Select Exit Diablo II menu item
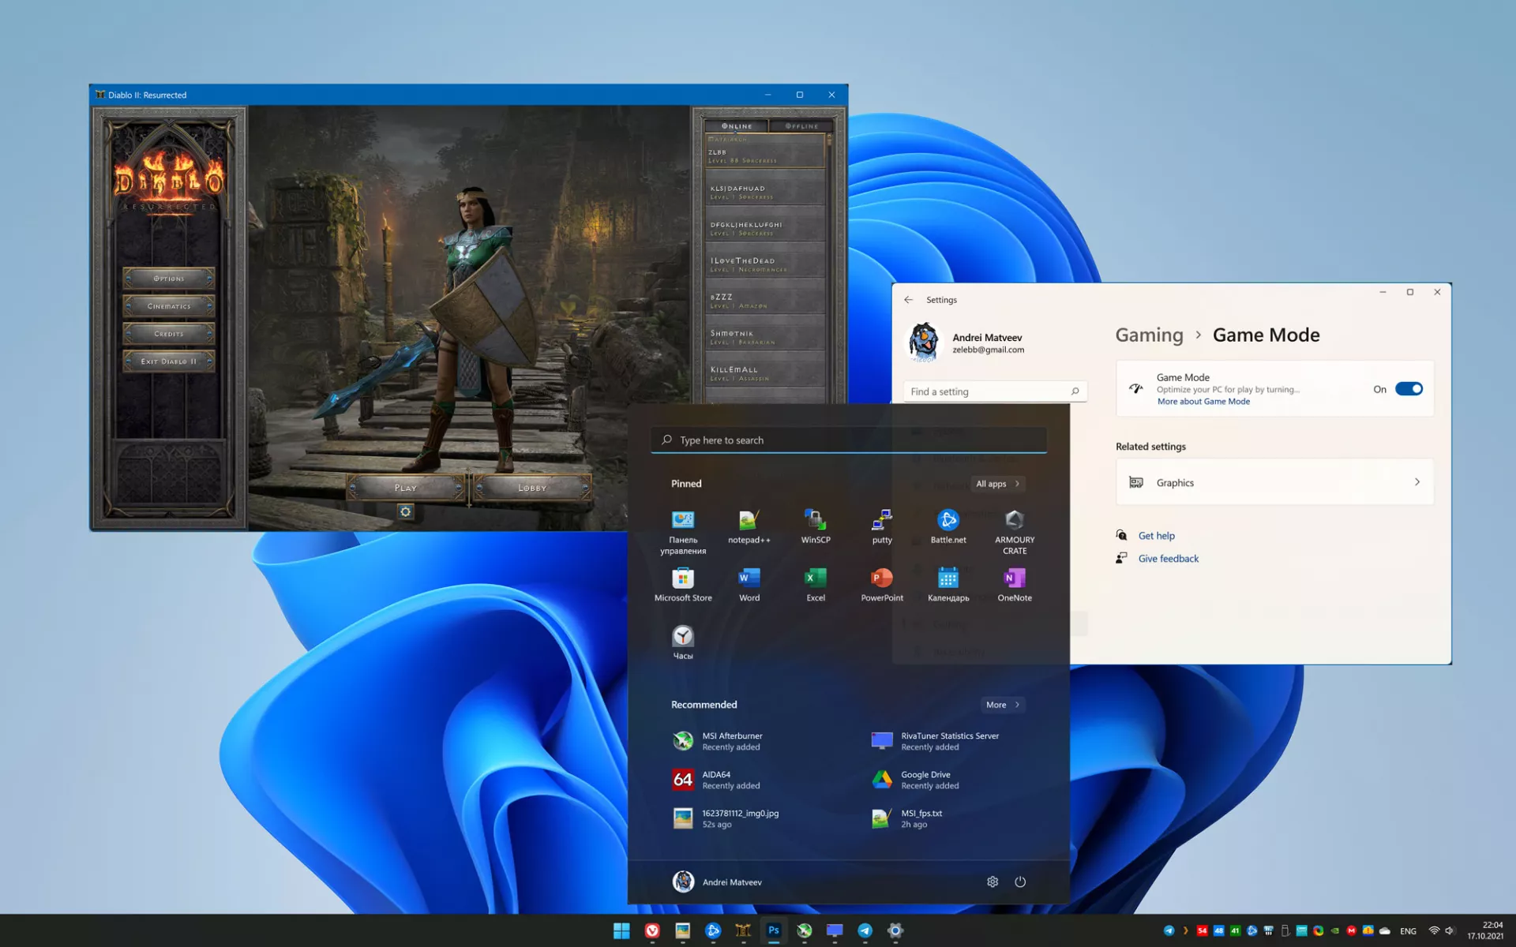This screenshot has height=947, width=1516. 169,361
